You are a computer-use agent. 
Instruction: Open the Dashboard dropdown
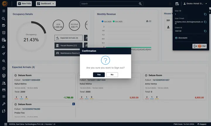46,4
